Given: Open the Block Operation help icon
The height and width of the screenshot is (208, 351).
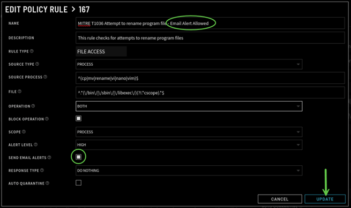Looking at the screenshot, I should tap(47, 119).
